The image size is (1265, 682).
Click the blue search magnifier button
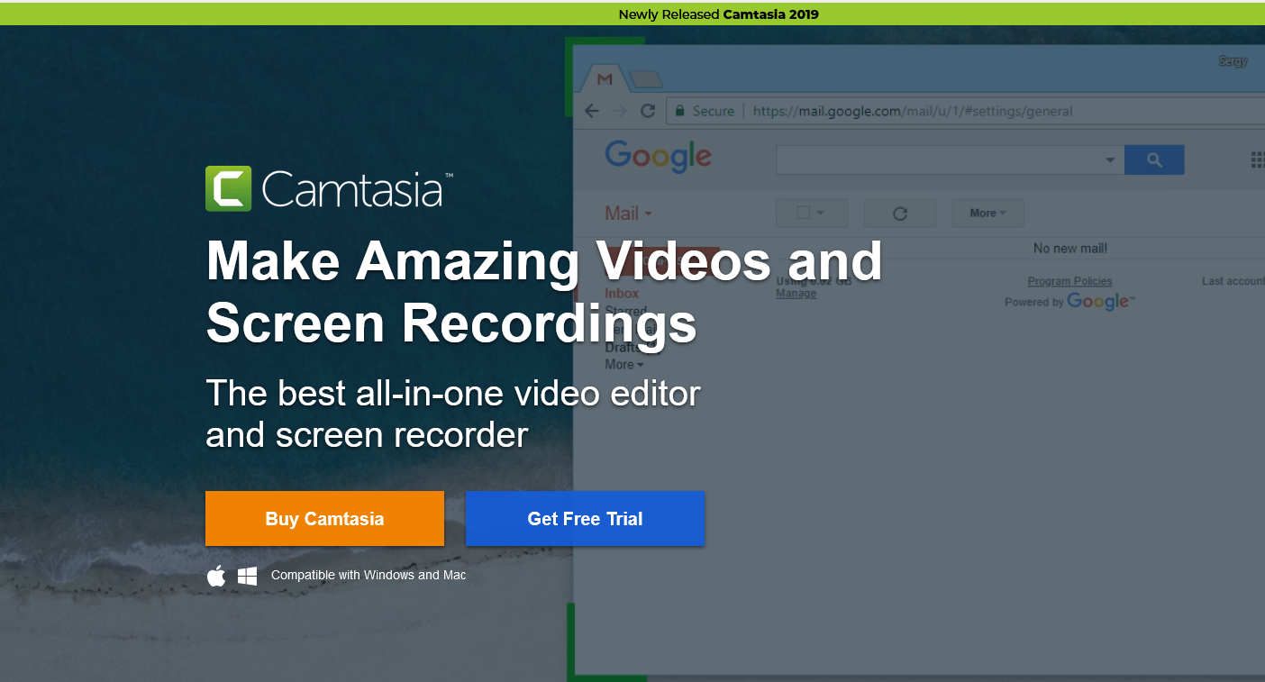pos(1154,160)
